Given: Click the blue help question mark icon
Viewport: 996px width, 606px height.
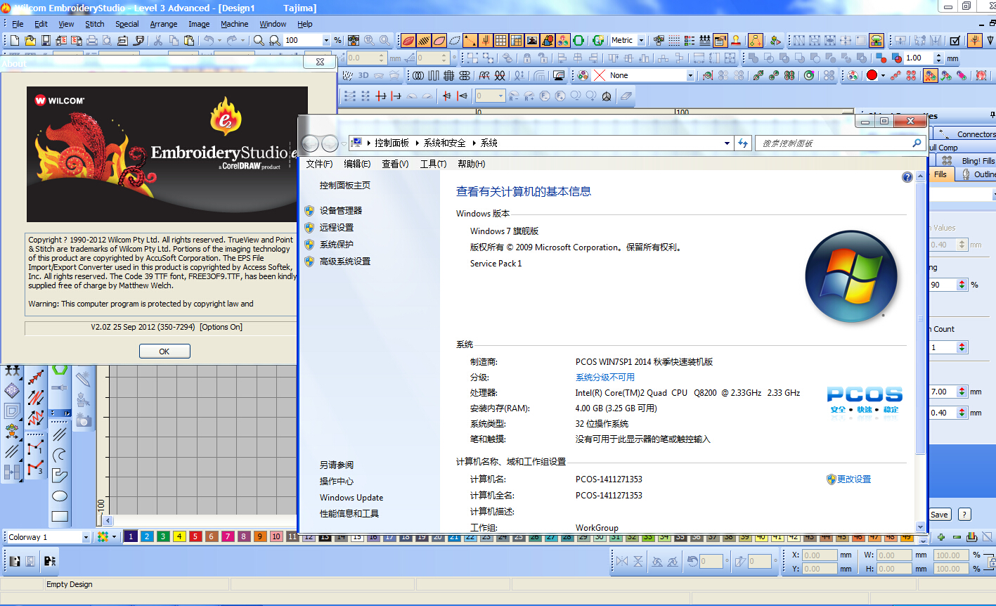Looking at the screenshot, I should click(x=907, y=177).
